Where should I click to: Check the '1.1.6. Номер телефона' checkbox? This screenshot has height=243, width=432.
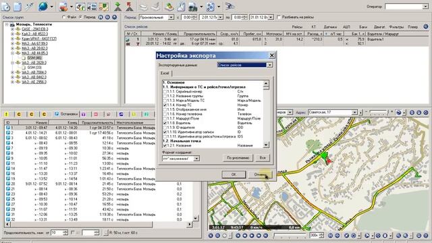point(165,114)
